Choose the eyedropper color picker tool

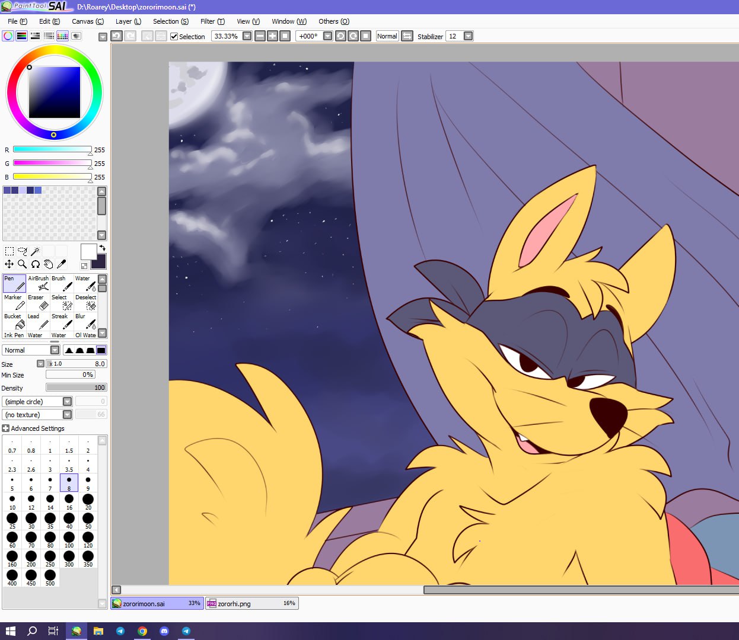[61, 264]
